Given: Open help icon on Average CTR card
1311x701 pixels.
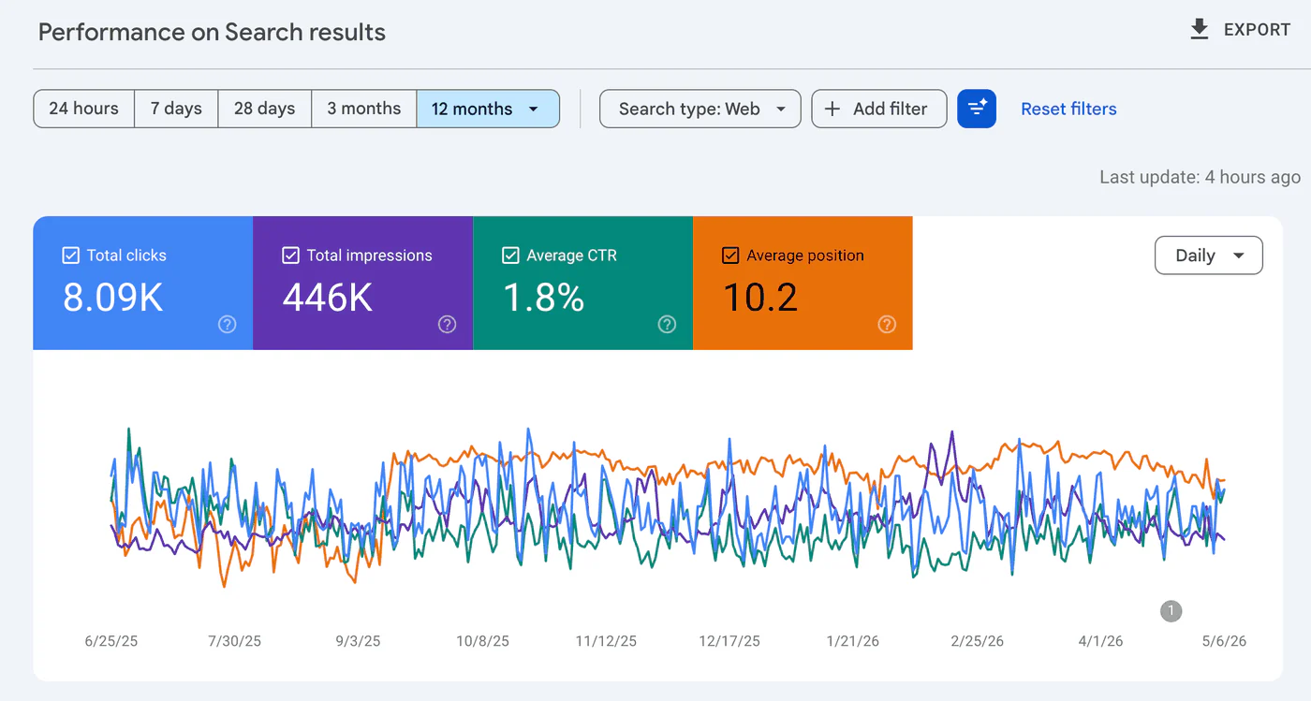Looking at the screenshot, I should click(x=667, y=324).
